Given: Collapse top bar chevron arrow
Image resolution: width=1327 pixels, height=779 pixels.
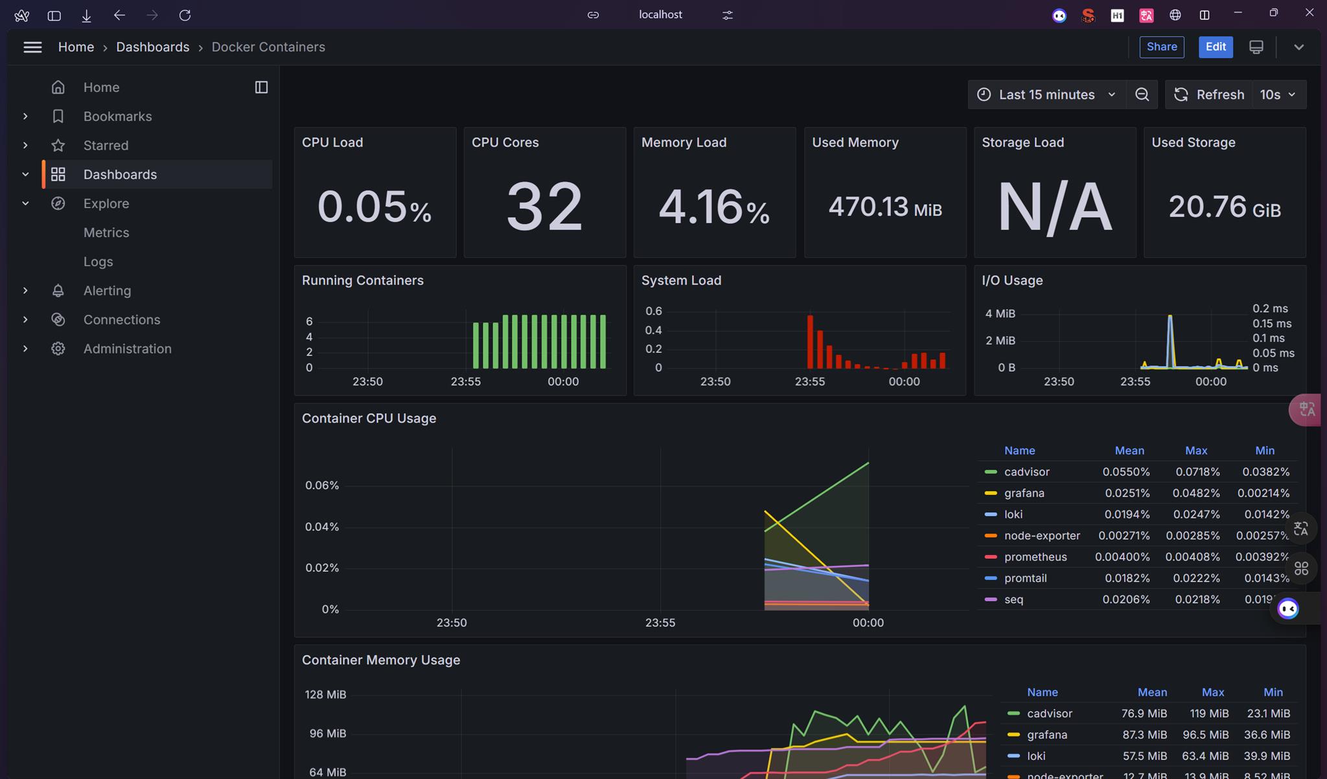Looking at the screenshot, I should 1298,47.
